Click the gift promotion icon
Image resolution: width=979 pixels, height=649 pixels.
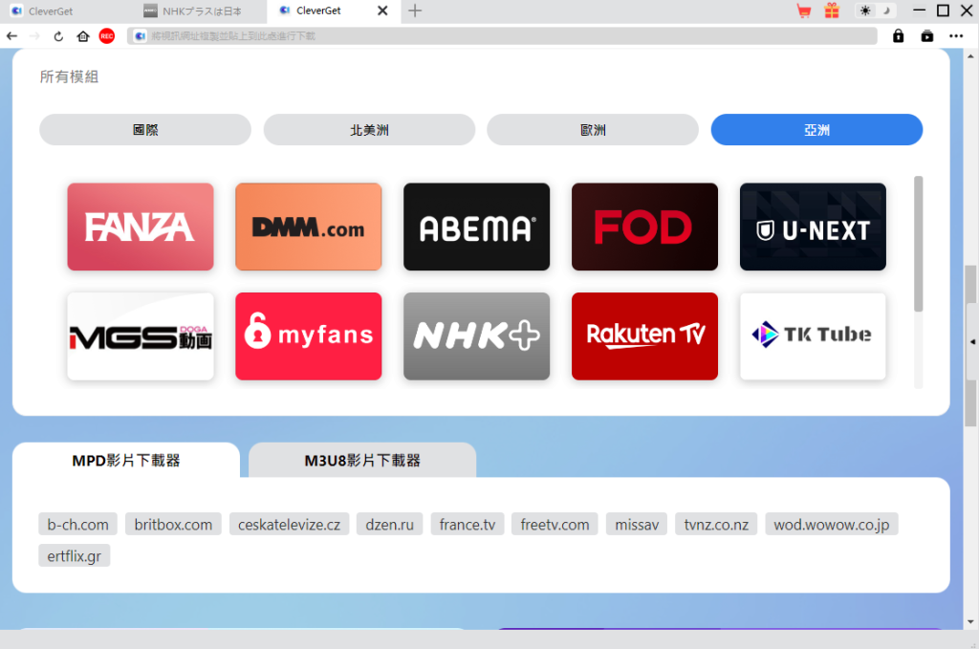tap(831, 11)
